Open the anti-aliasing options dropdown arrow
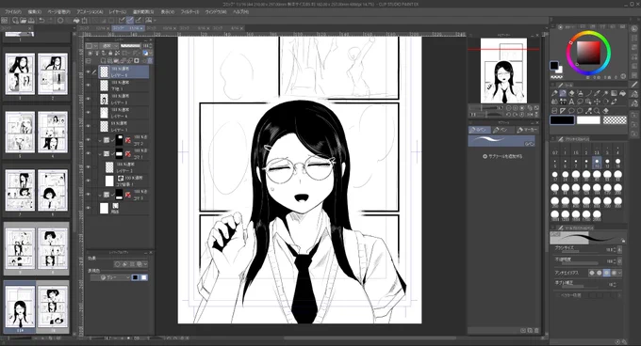This screenshot has height=346, width=641. (x=620, y=273)
